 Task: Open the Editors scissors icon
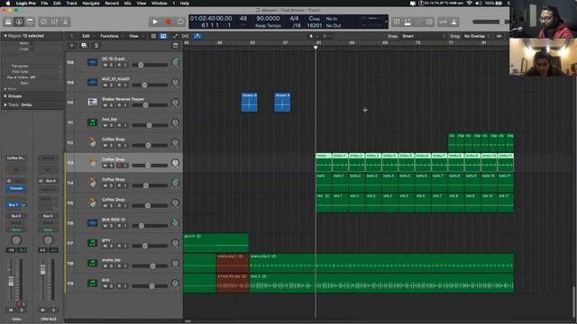pyautogui.click(x=66, y=22)
